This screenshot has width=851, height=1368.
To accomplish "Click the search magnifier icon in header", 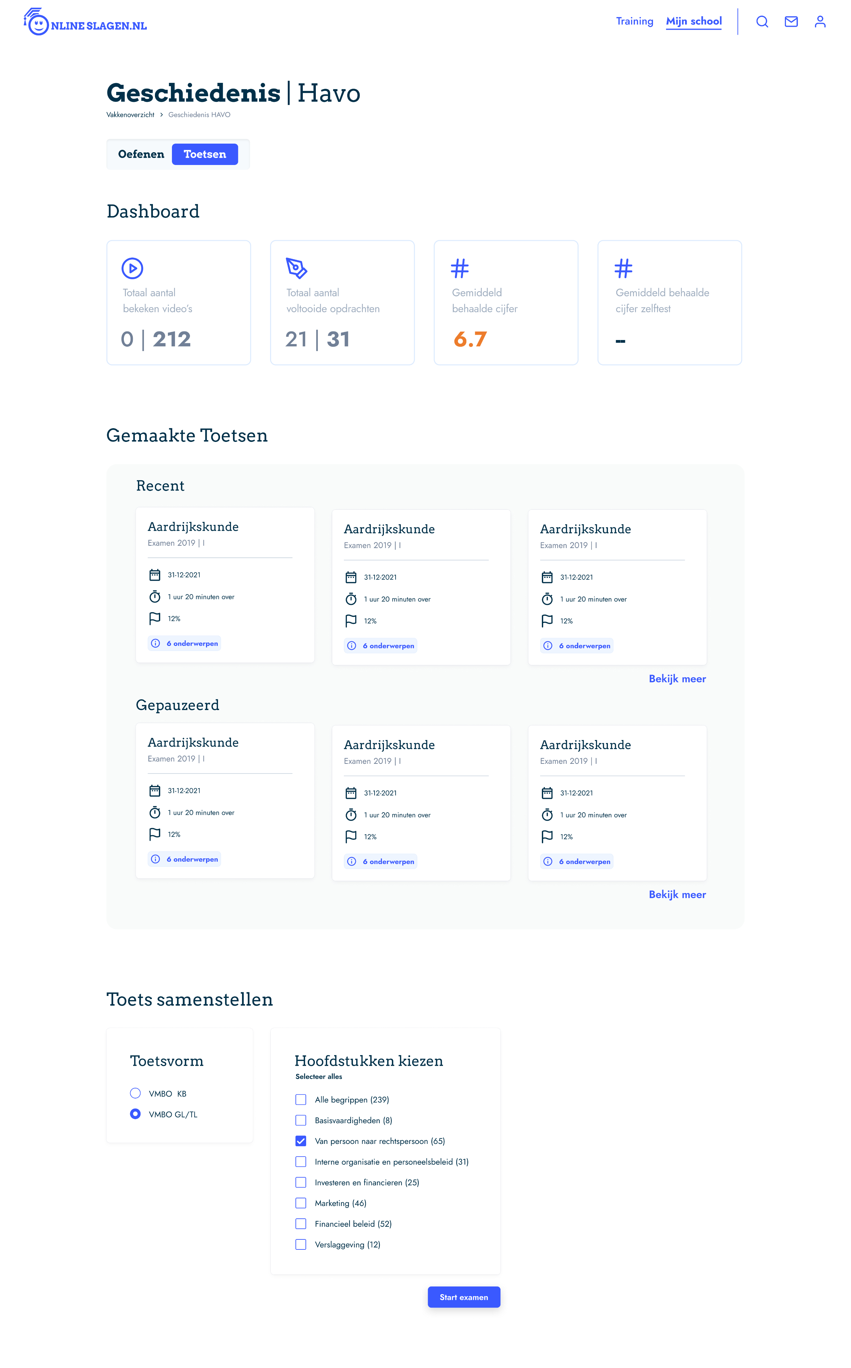I will (x=762, y=21).
